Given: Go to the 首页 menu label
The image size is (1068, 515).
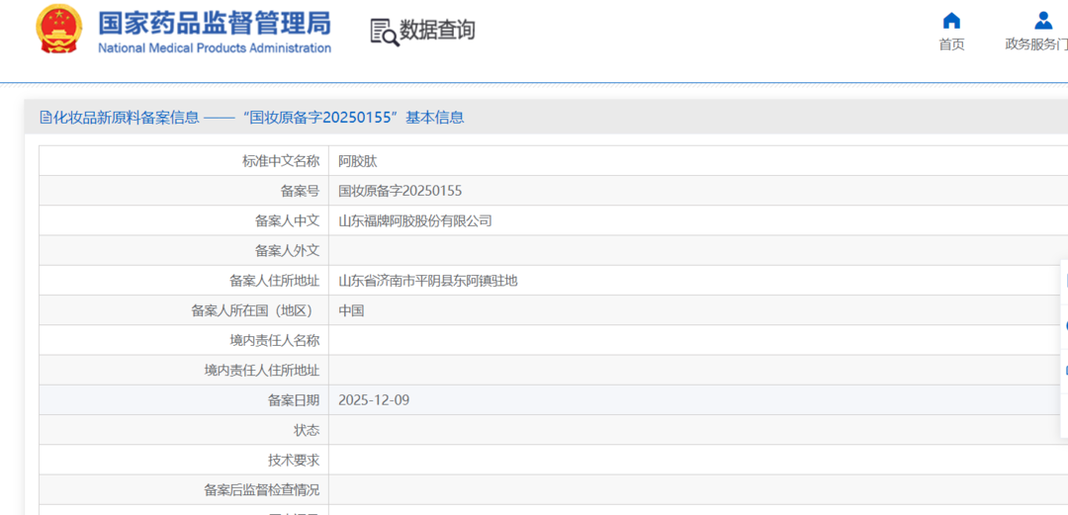Looking at the screenshot, I should coord(951,44).
